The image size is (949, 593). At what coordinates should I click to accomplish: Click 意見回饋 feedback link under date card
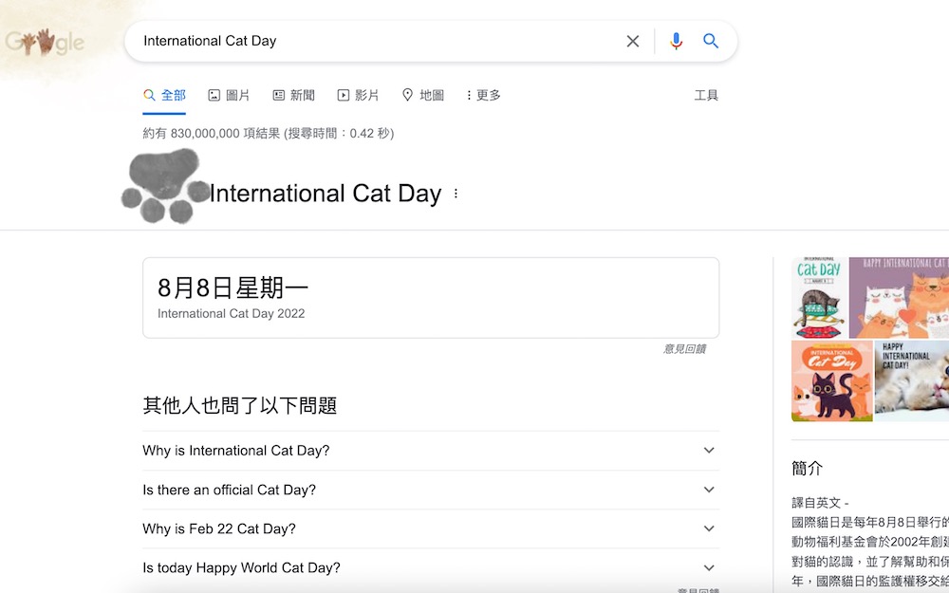tap(684, 348)
